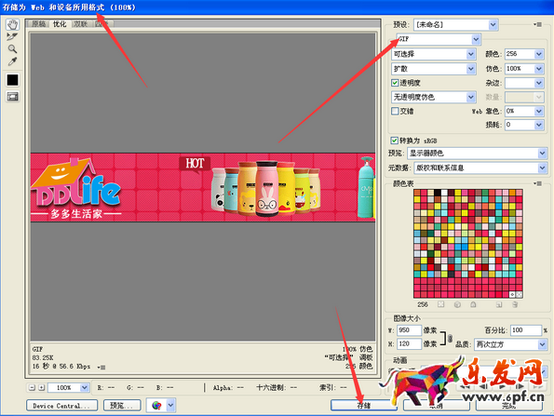Expand the 元数据 metadata dropdown

pos(480,168)
